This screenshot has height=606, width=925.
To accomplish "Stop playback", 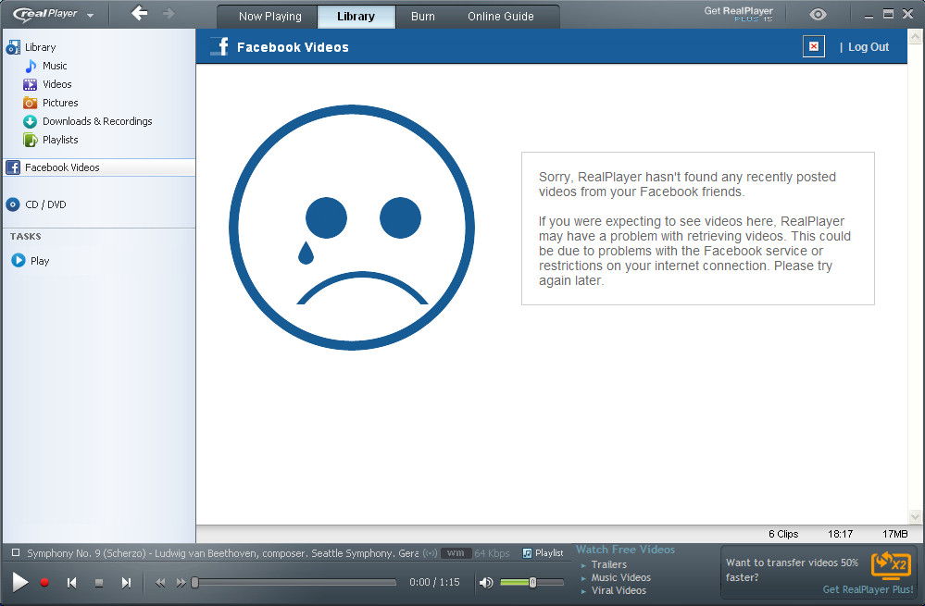I will coord(99,583).
